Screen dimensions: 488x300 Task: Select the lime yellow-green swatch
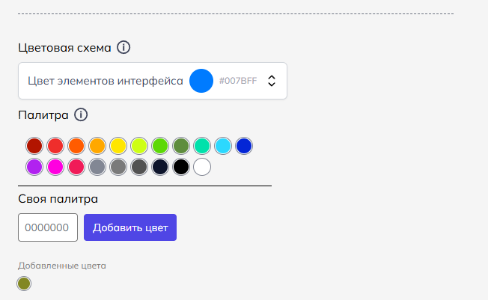139,146
